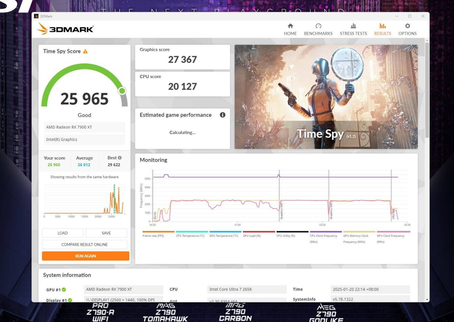Minimize the 3DMark window
The image size is (454, 322).
(x=397, y=16)
